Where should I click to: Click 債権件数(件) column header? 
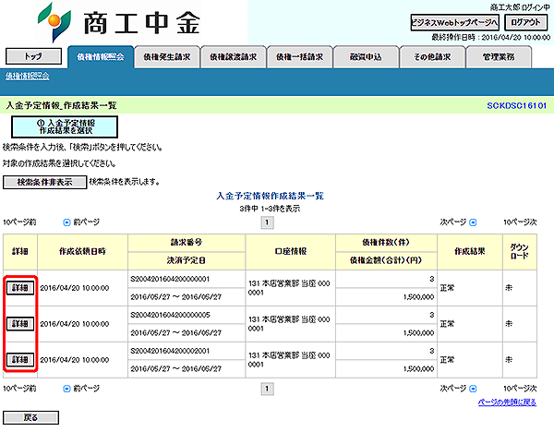coord(386,243)
